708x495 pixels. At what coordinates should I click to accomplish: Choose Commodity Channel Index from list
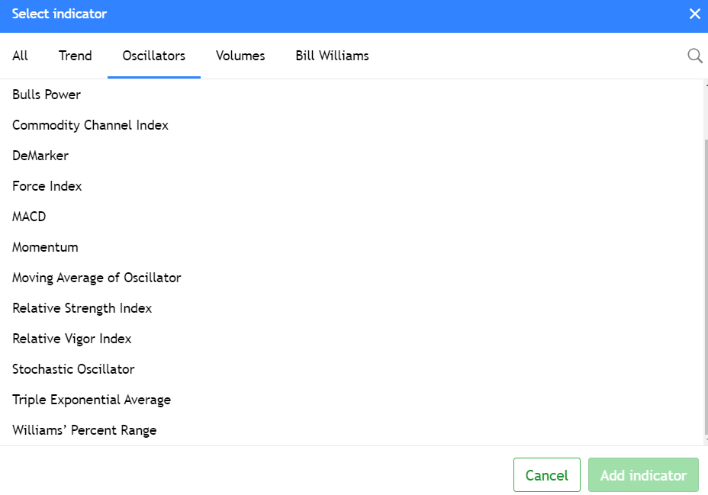click(90, 125)
